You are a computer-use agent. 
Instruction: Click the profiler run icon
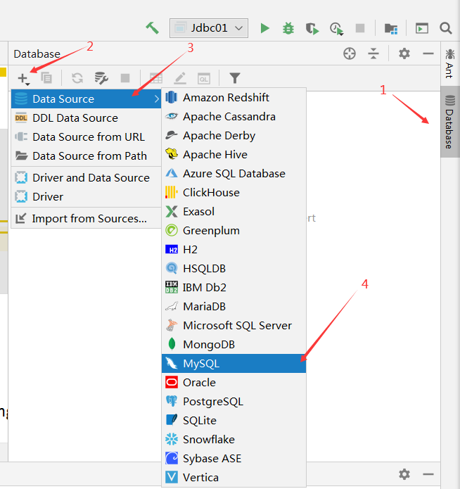[x=336, y=28]
